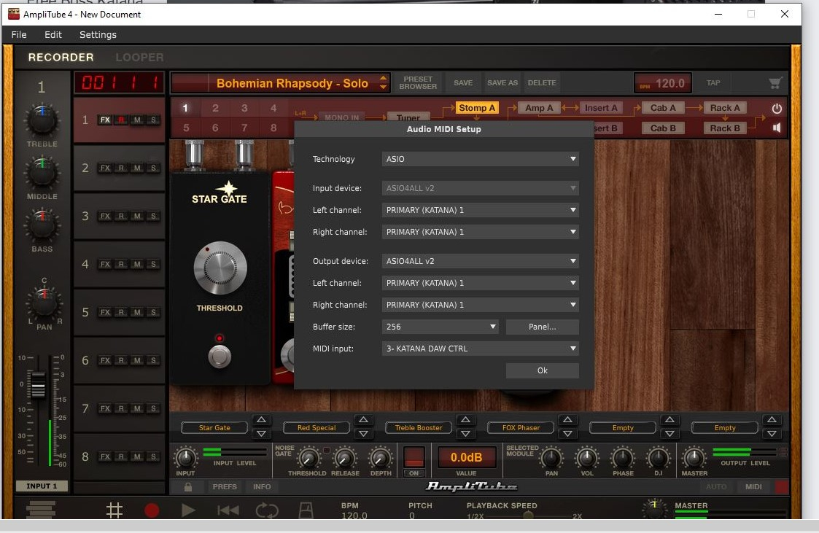Enable the metronome icon
This screenshot has height=533, width=819.
click(x=306, y=510)
